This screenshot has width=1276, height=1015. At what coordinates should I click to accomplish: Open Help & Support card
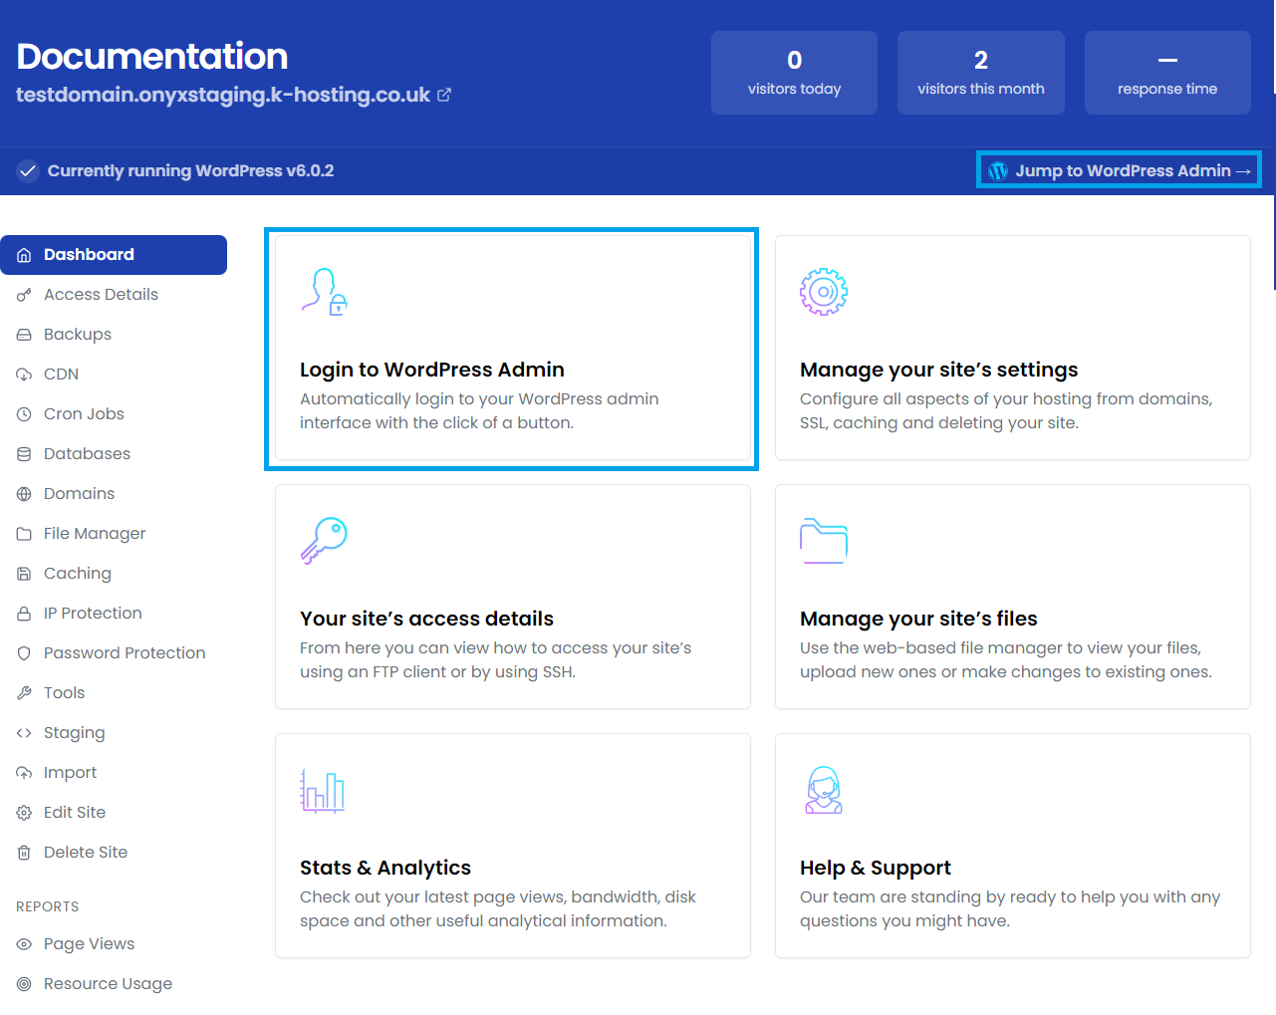pos(1013,846)
